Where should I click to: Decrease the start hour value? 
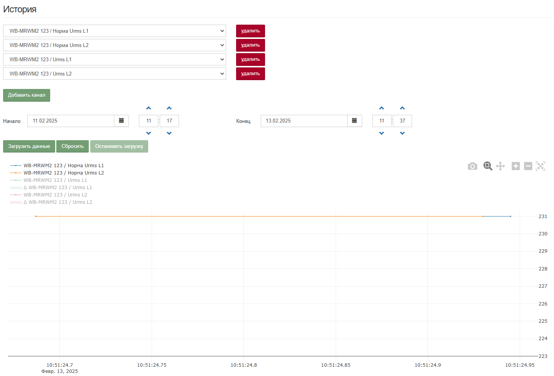click(149, 133)
